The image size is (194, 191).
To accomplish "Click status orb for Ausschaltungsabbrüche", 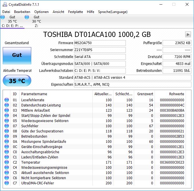I will [7, 152].
